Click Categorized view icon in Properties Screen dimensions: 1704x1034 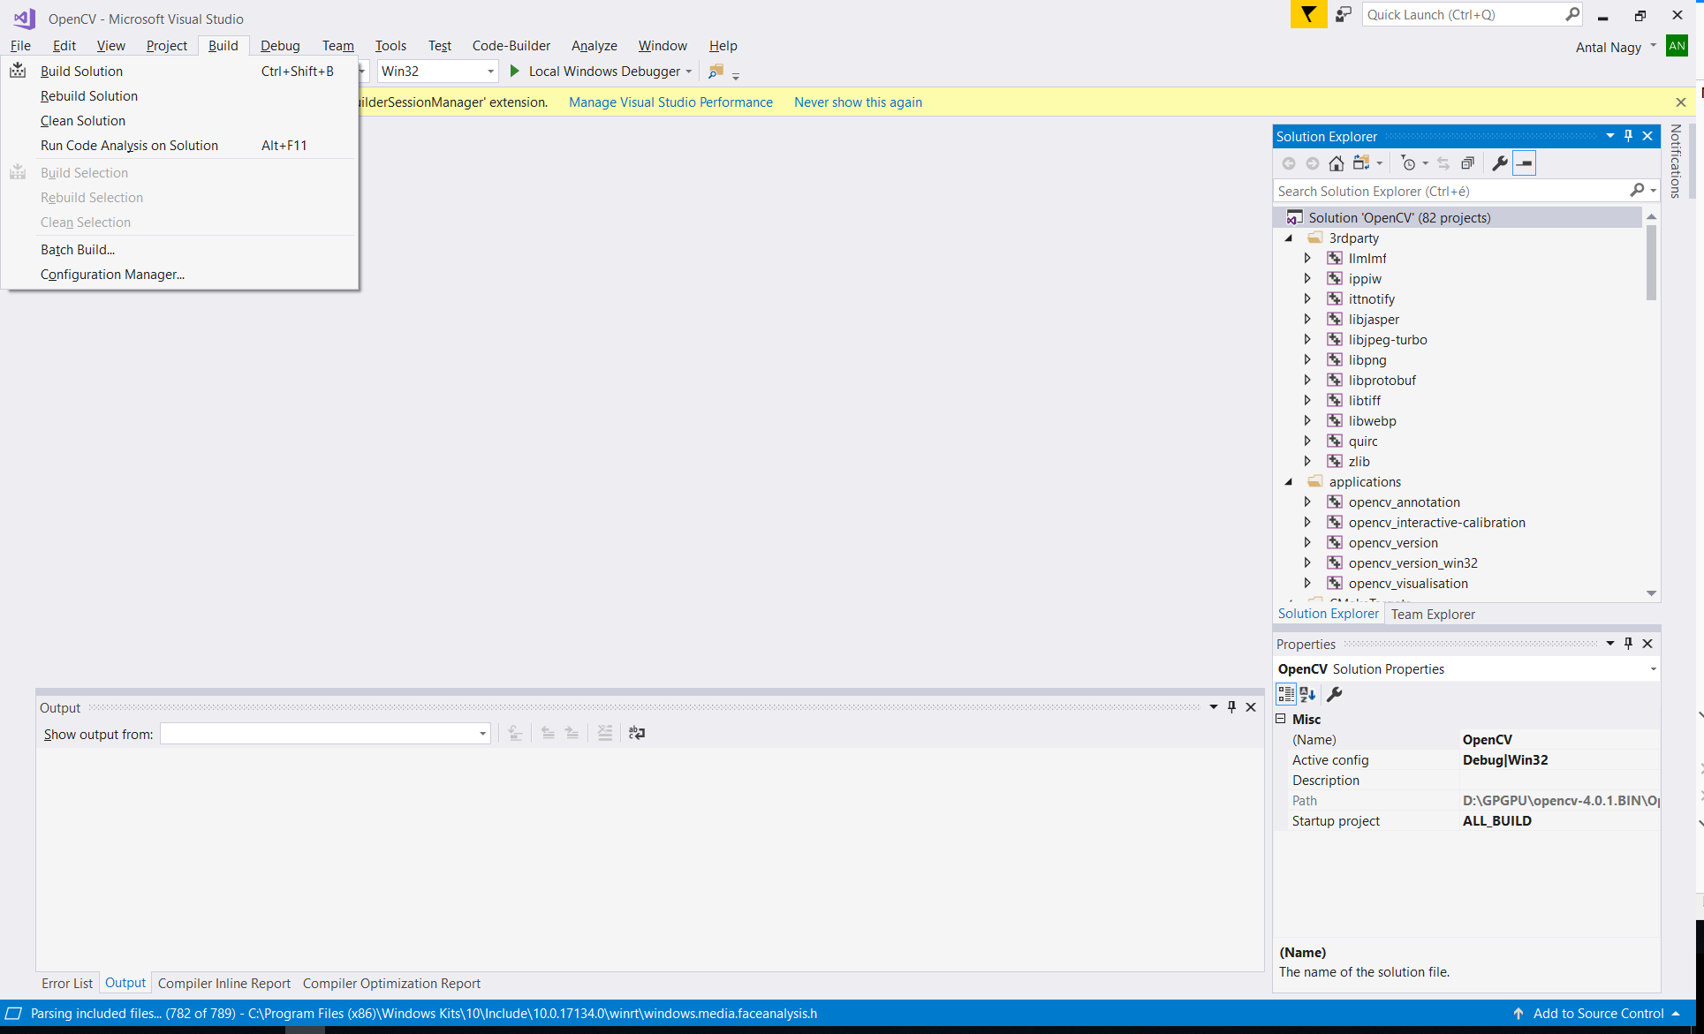coord(1286,694)
